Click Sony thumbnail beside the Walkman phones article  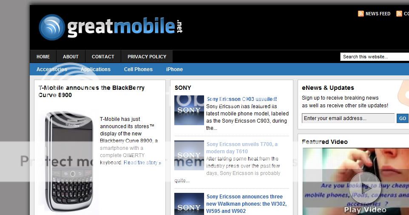189,204
